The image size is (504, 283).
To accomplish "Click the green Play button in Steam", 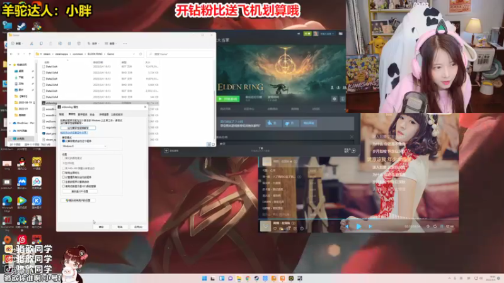I will point(228,99).
